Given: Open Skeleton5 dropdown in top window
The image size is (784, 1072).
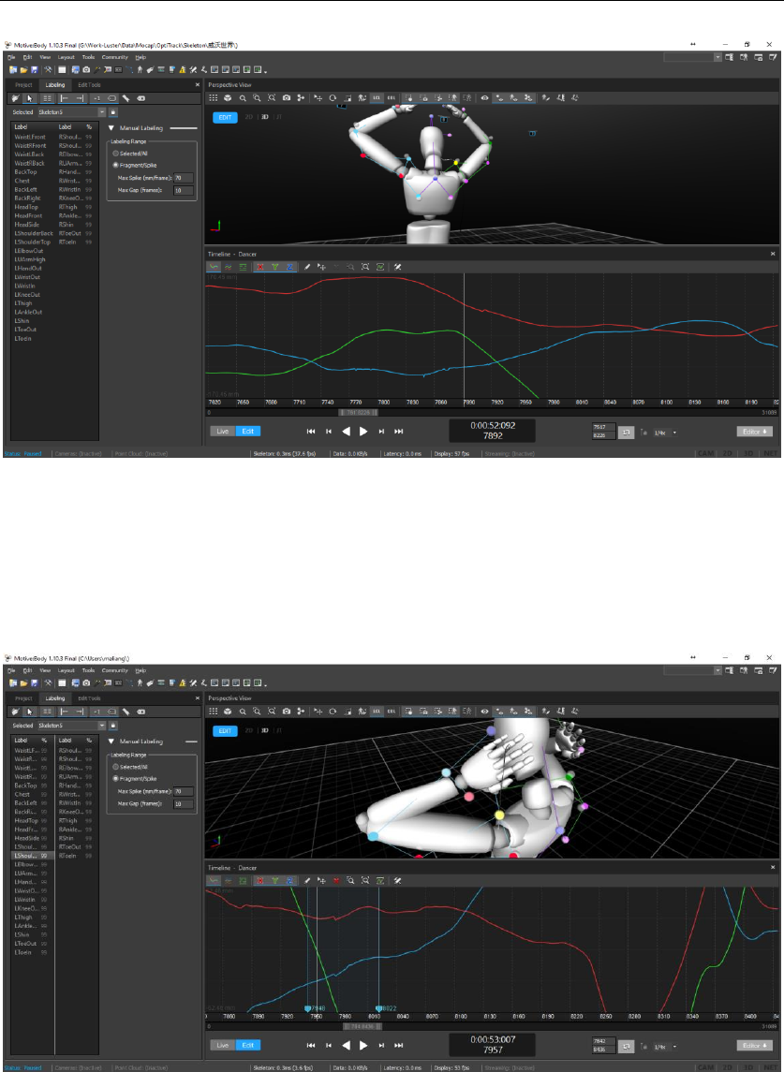Looking at the screenshot, I should 102,112.
